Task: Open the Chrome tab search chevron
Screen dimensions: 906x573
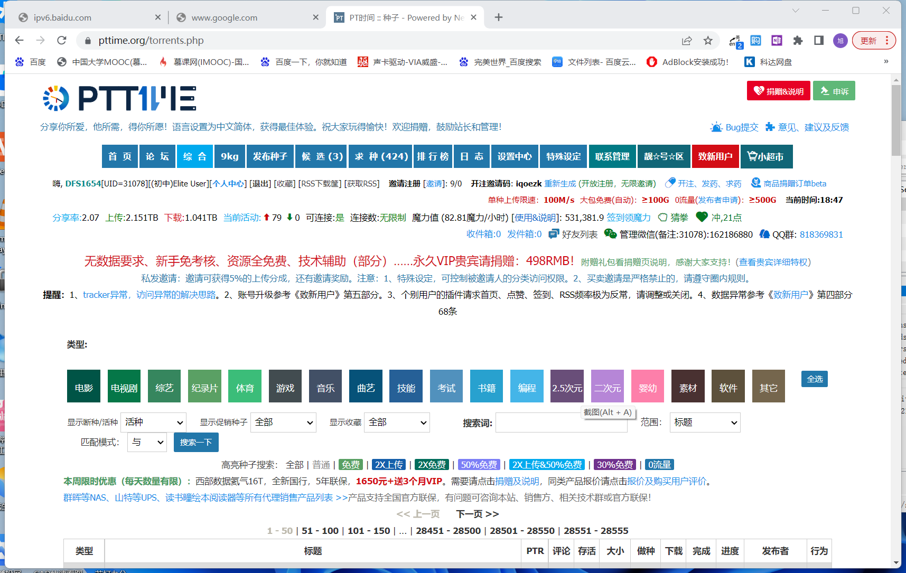Action: click(796, 11)
